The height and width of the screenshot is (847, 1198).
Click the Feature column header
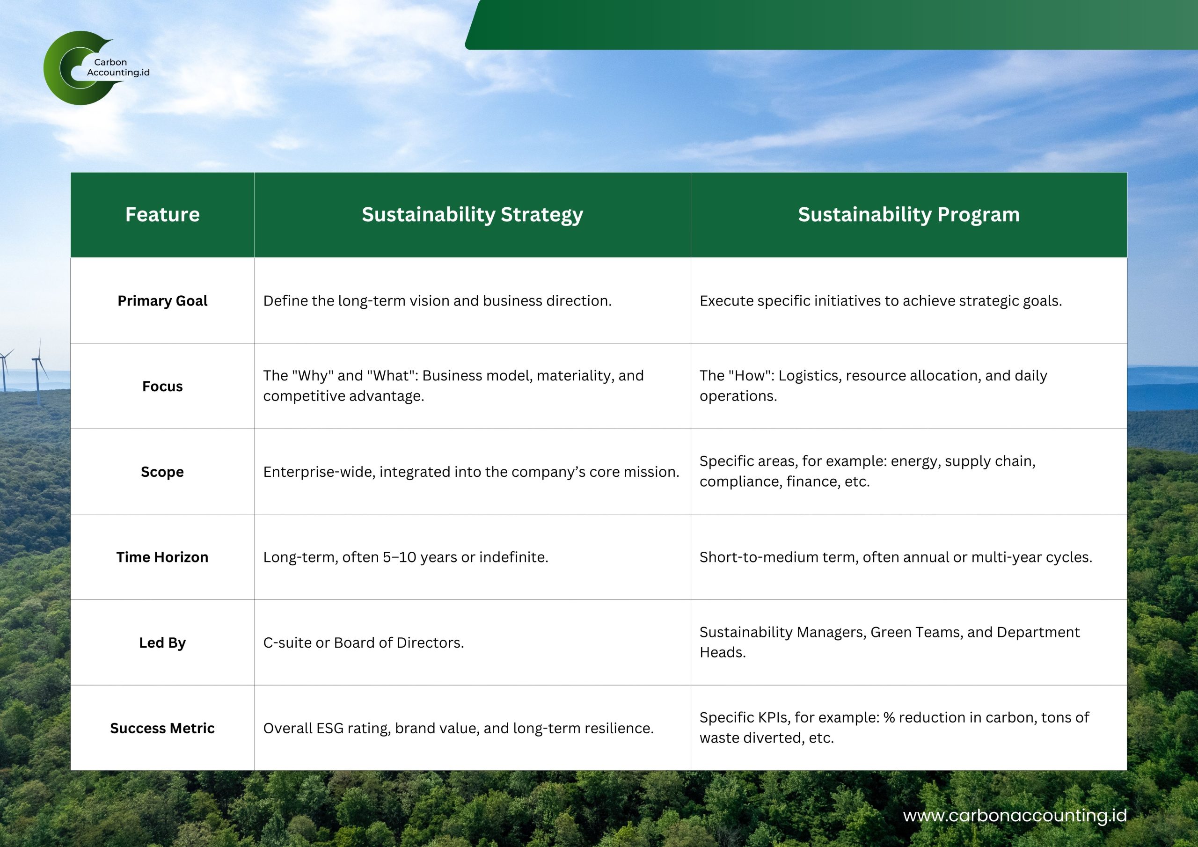162,214
